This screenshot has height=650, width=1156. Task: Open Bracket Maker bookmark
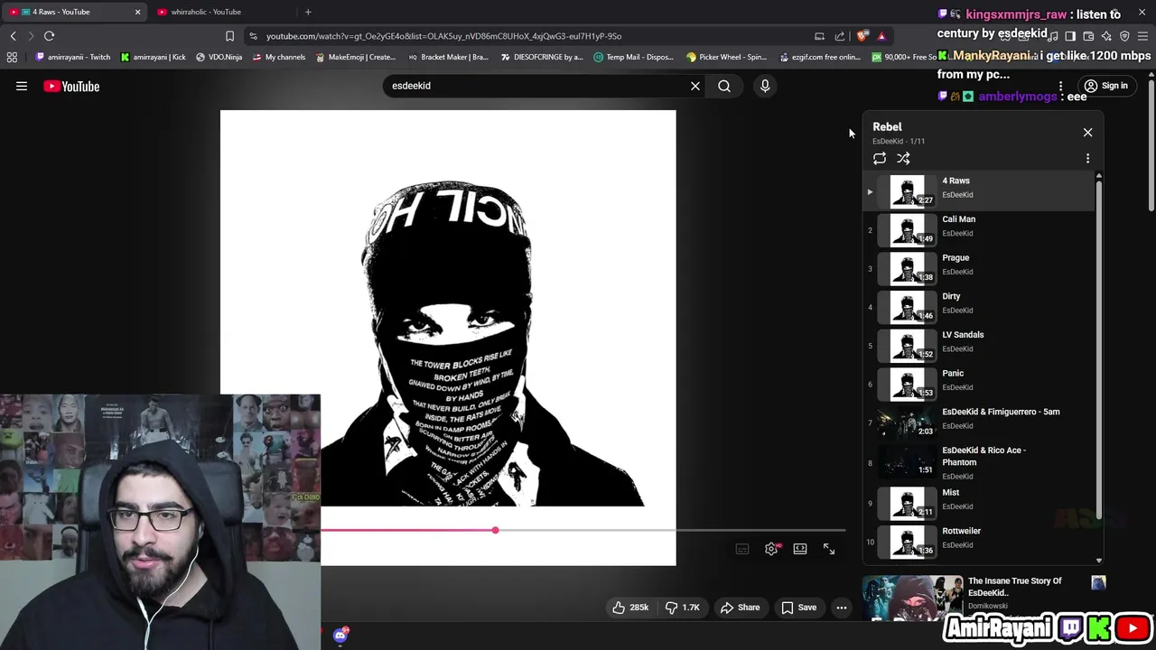(448, 57)
